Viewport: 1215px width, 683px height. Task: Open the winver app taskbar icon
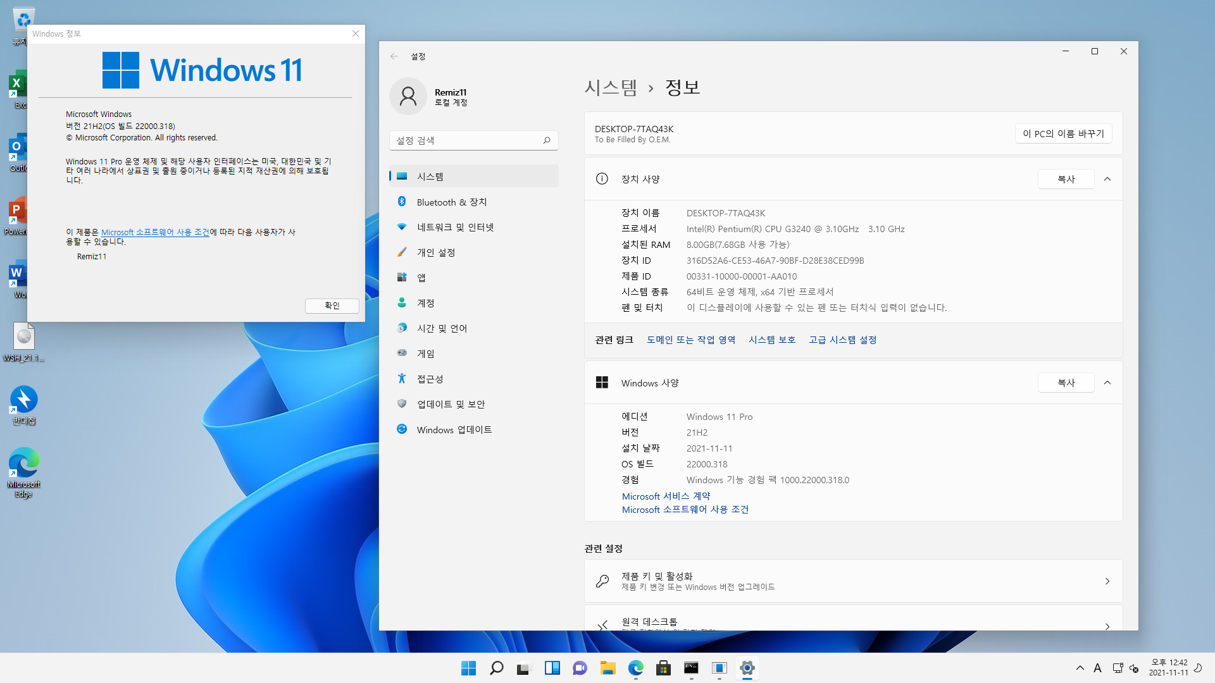pos(719,668)
